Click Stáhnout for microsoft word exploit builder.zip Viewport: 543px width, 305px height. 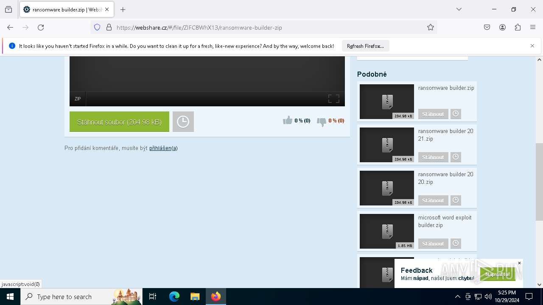coord(433,244)
